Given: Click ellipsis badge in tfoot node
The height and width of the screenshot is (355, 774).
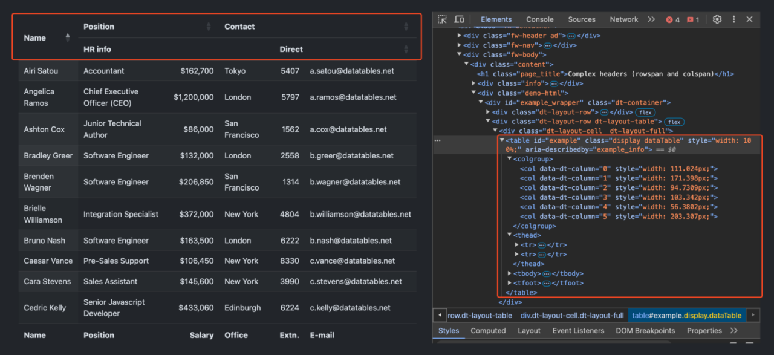Looking at the screenshot, I should (547, 283).
